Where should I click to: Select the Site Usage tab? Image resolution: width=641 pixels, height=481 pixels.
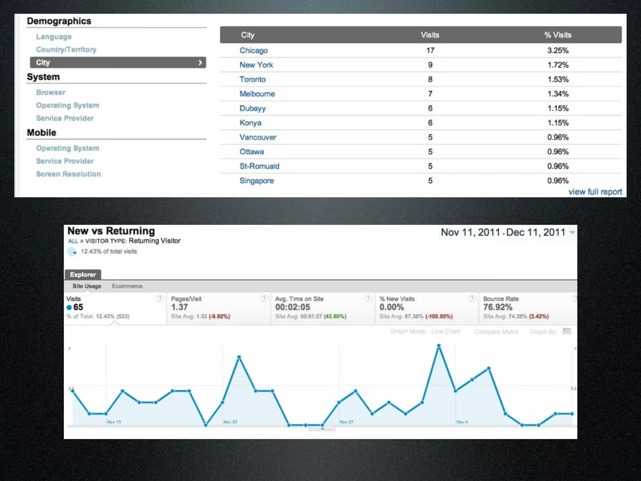tap(87, 286)
